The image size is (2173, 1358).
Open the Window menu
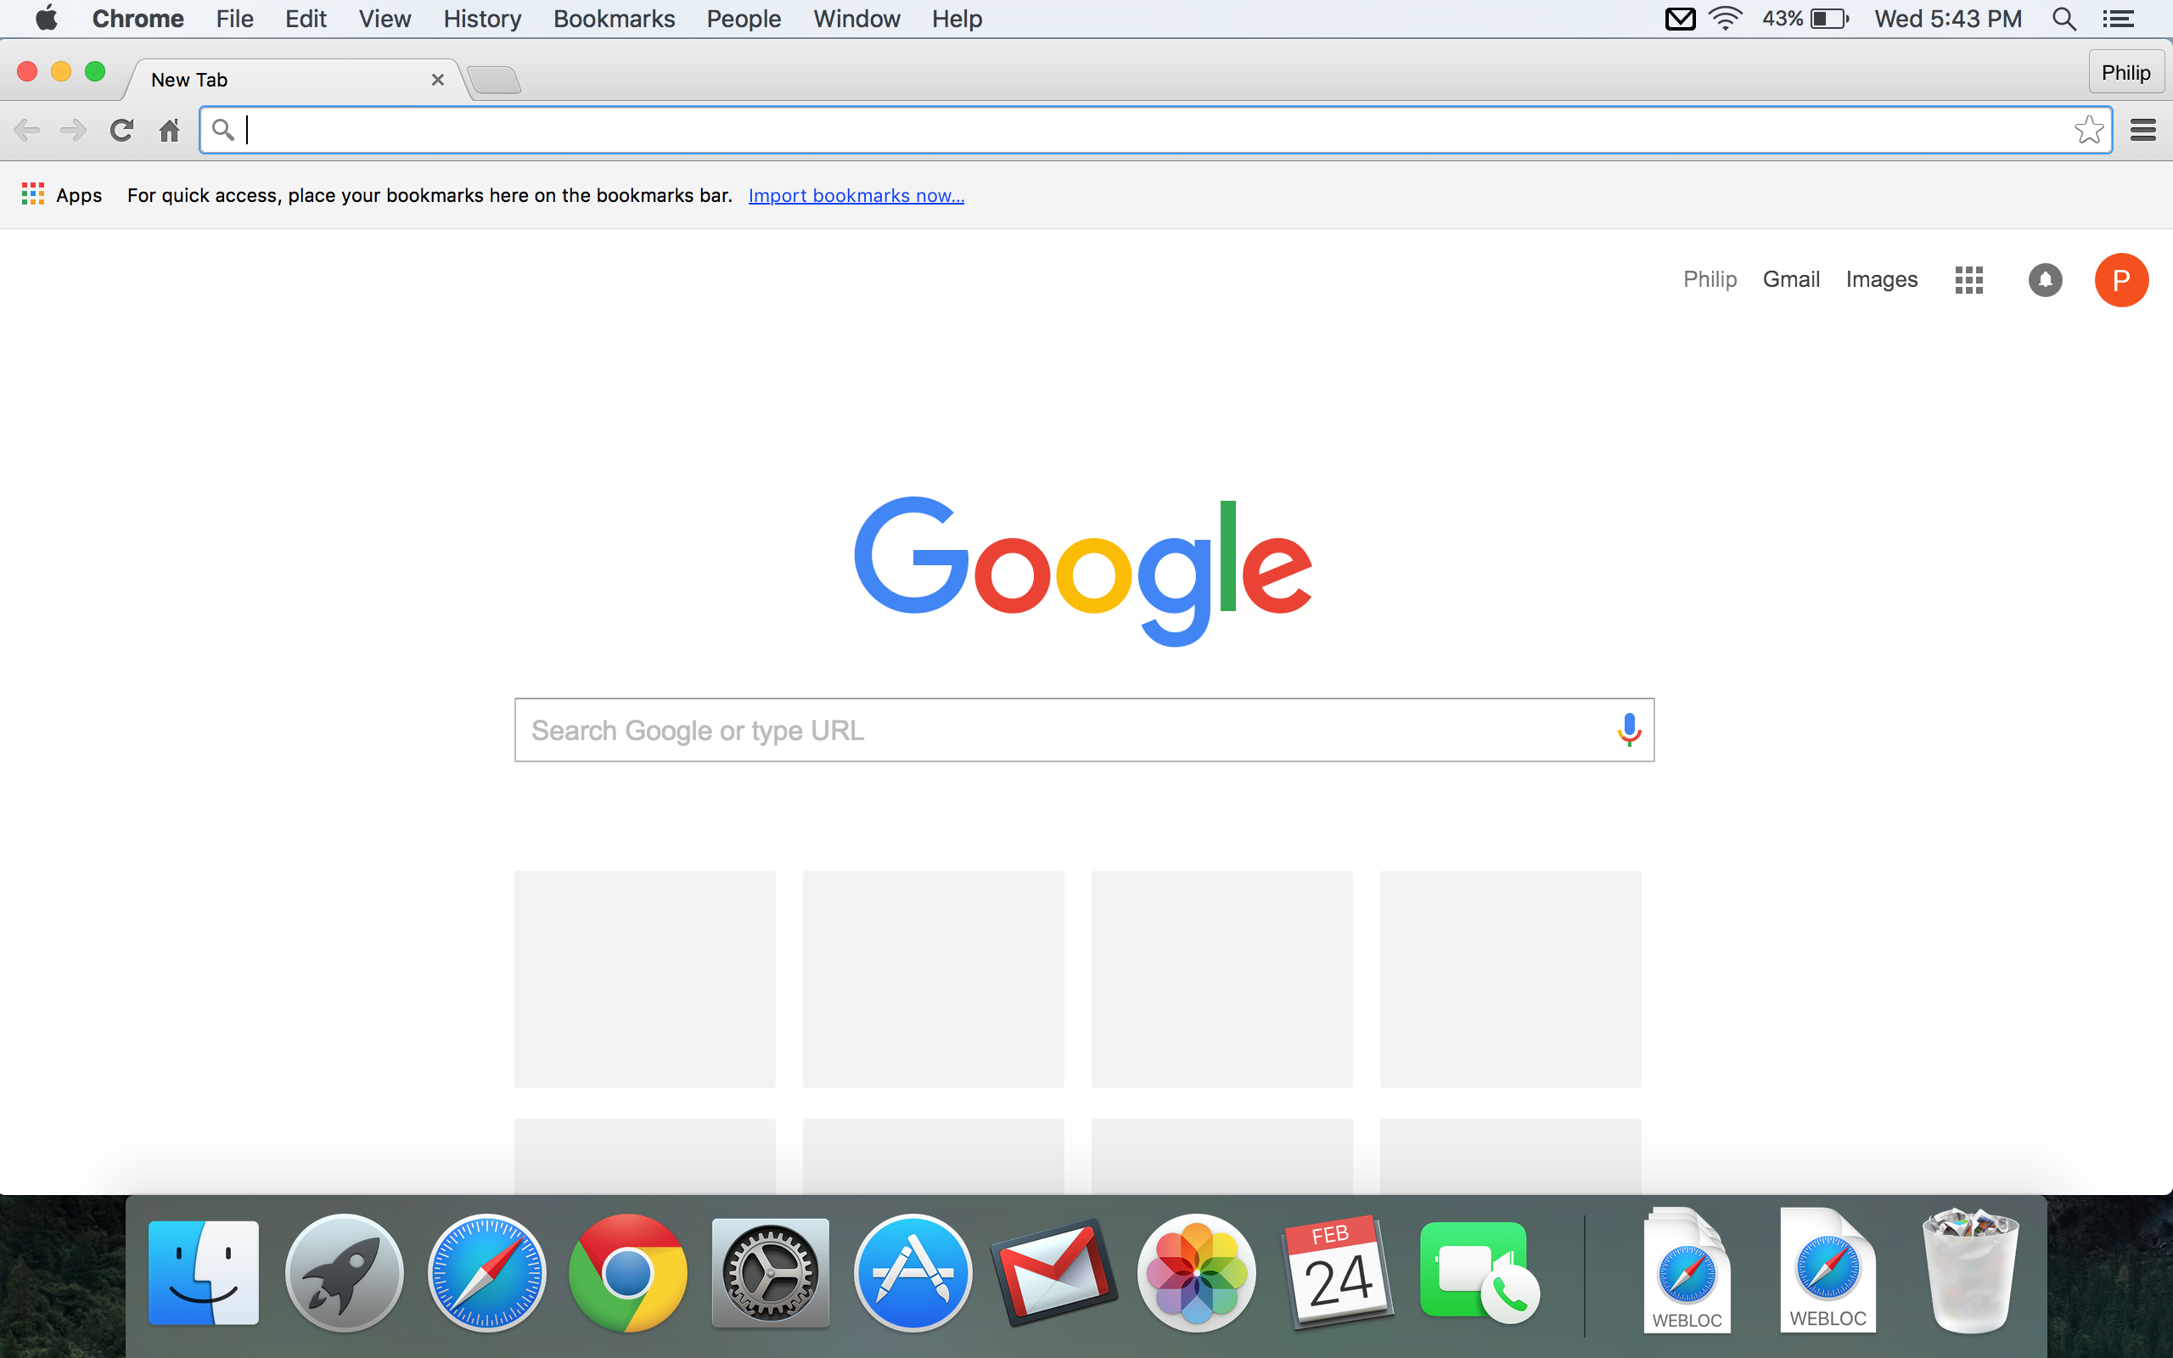tap(856, 19)
